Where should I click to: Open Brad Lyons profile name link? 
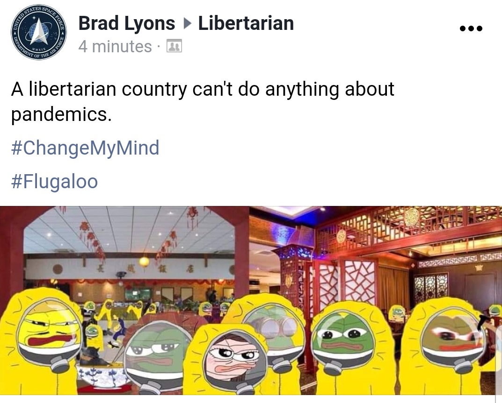point(127,23)
